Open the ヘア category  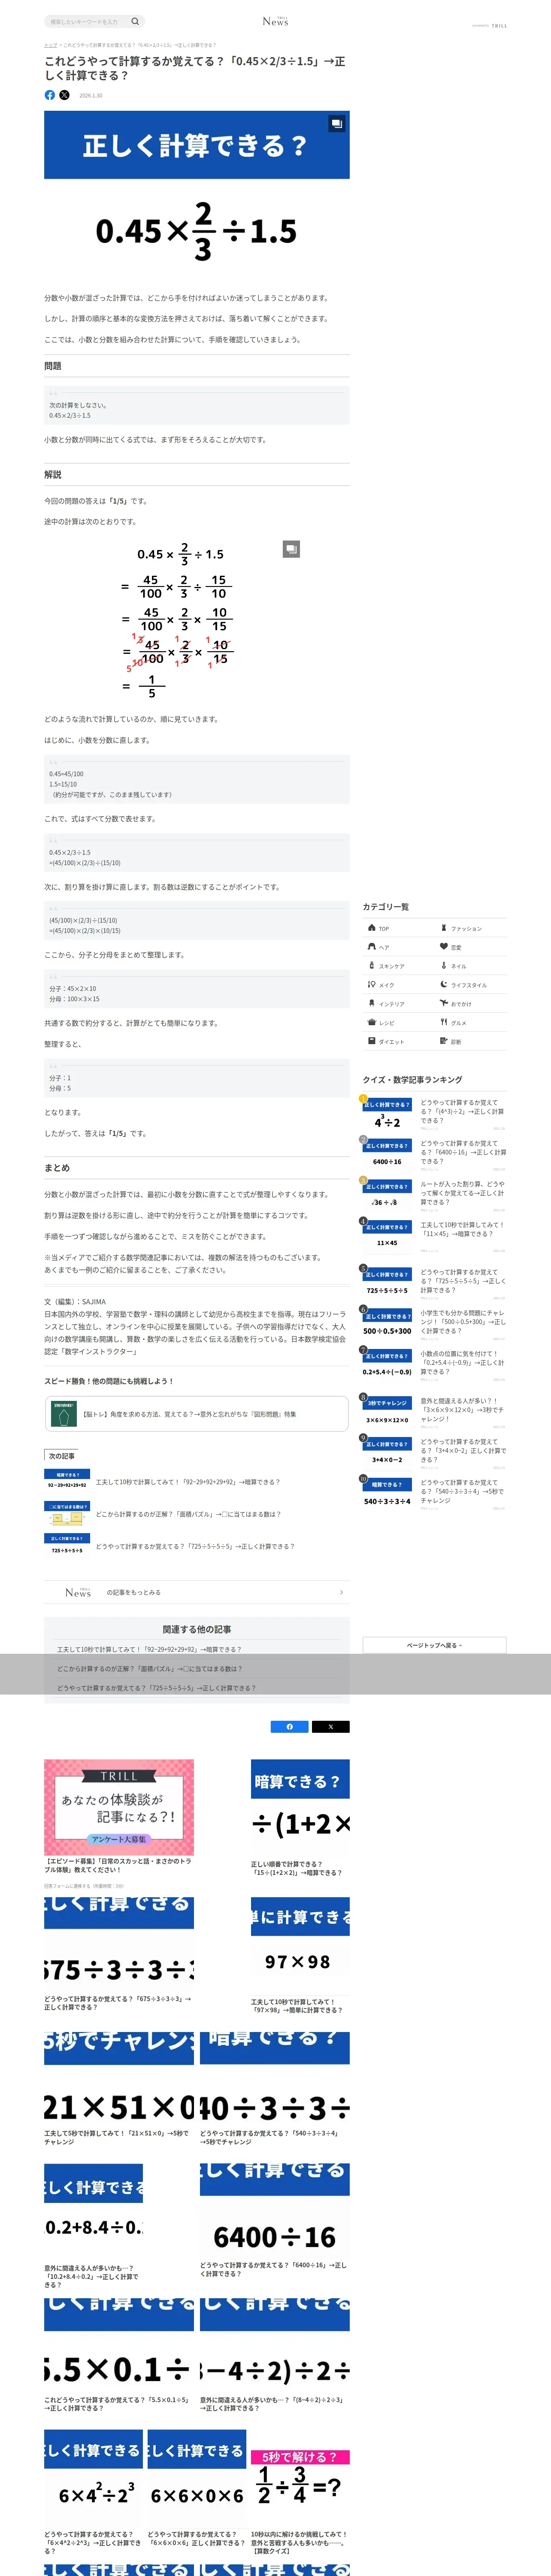click(399, 947)
